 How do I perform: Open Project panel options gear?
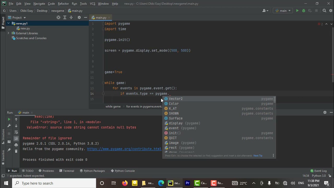[x=79, y=17]
